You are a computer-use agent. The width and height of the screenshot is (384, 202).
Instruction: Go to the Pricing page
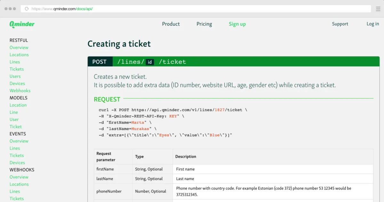pos(204,24)
